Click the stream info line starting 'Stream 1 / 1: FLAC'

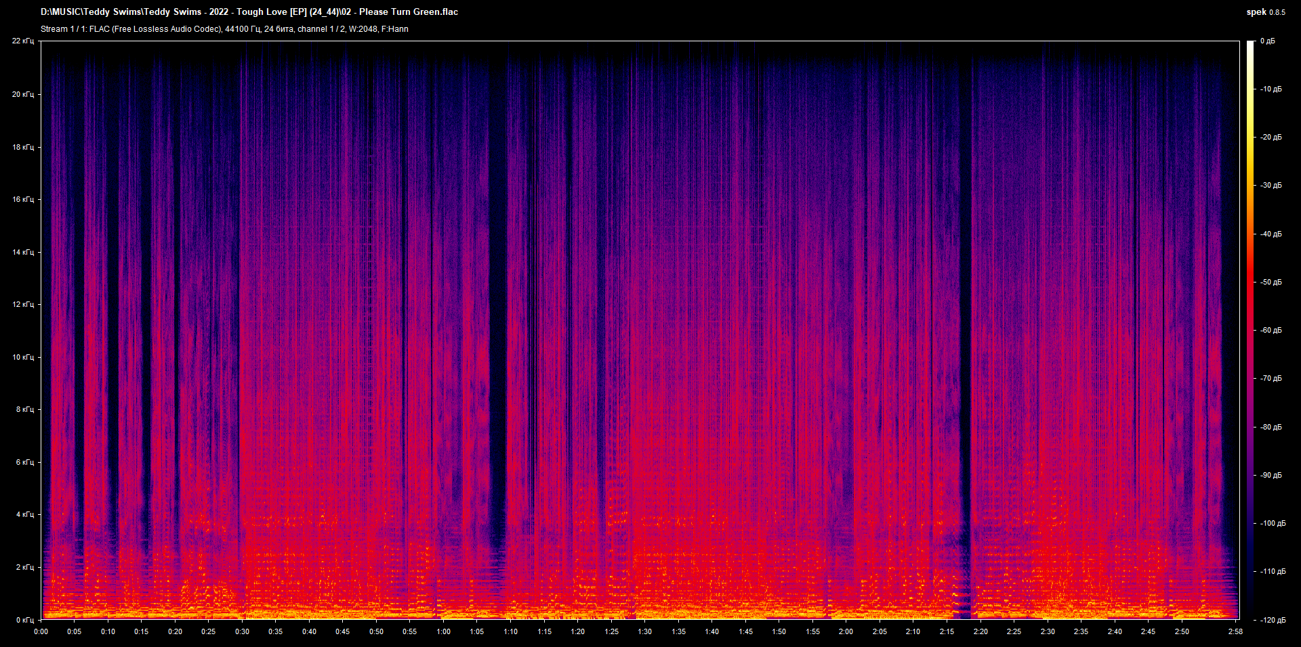224,29
